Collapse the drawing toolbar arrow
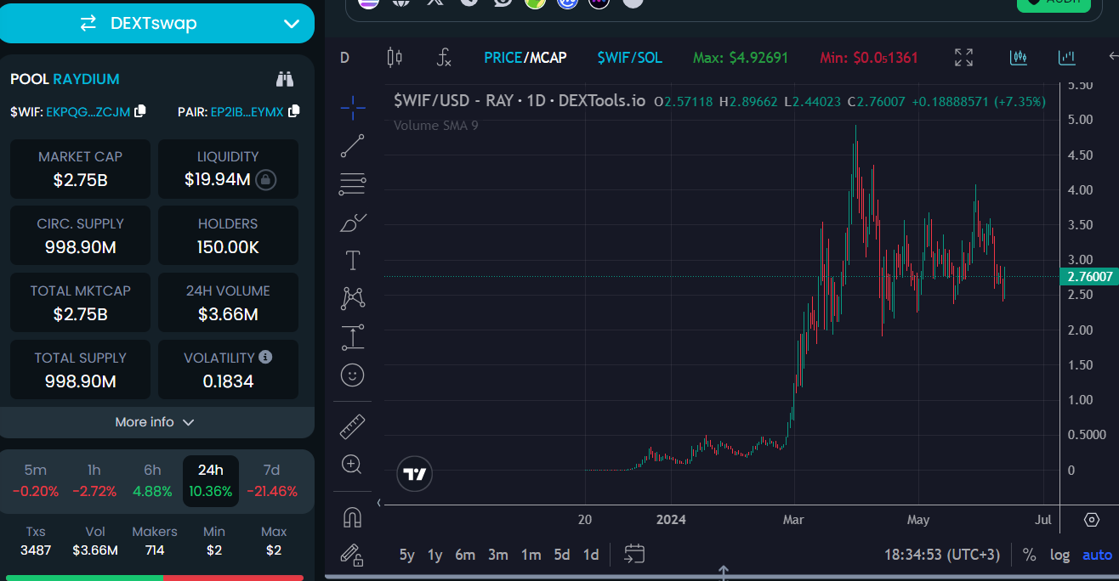Screen dimensions: 1119x581 (379, 503)
